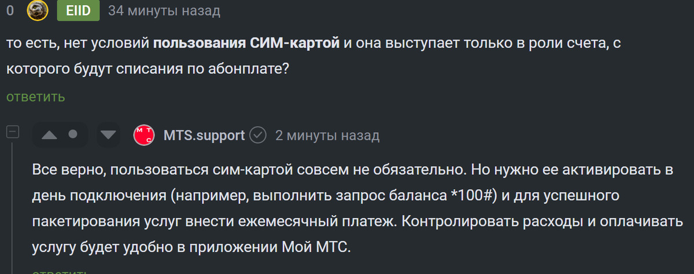This screenshot has width=694, height=274.
Task: Click the bold "пользования СИМ-картой" text
Action: point(246,43)
